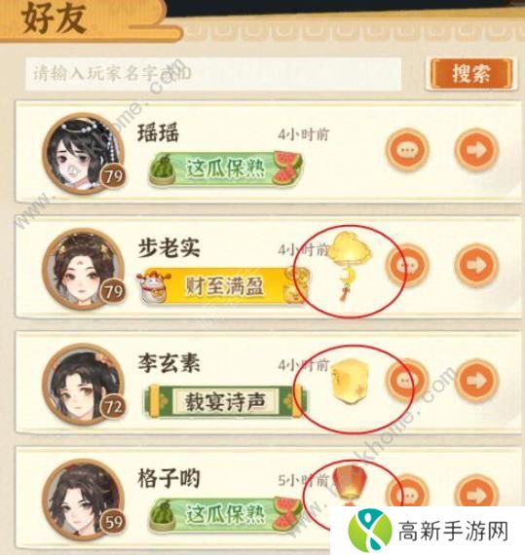Click 瑶瑶's 这瓜保熟 title badge
The width and height of the screenshot is (525, 555).
[x=226, y=168]
